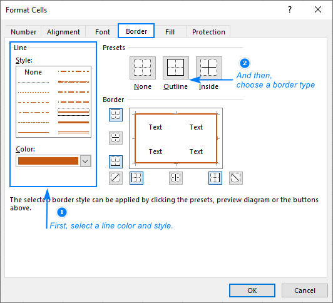This screenshot has width=333, height=303.
Task: Toggle the middle horizontal border button
Action: 116,138
